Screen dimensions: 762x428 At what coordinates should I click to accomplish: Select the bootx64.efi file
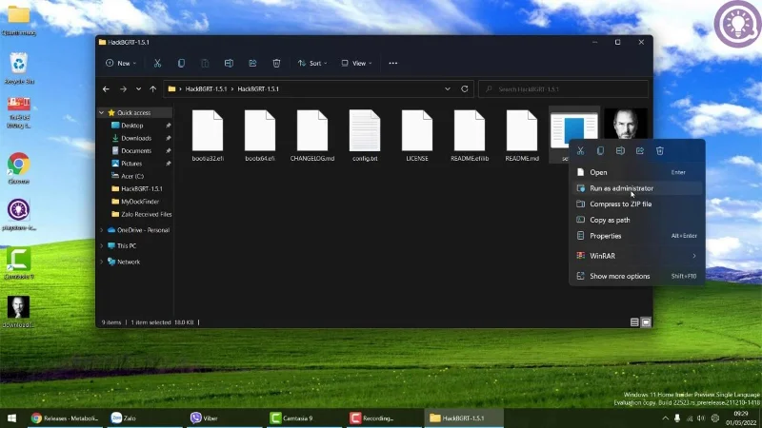tap(260, 135)
